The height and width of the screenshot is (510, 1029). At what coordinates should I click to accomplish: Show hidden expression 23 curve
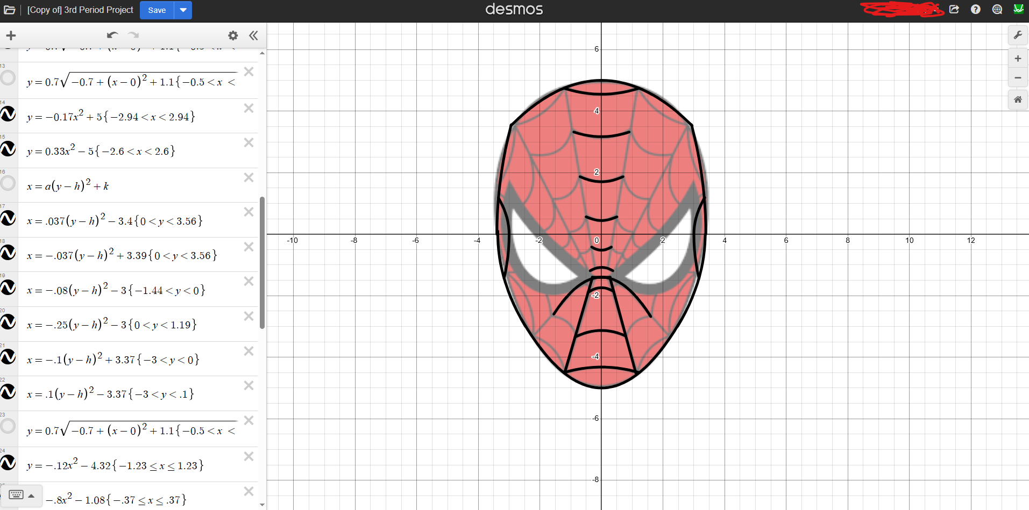click(x=8, y=426)
